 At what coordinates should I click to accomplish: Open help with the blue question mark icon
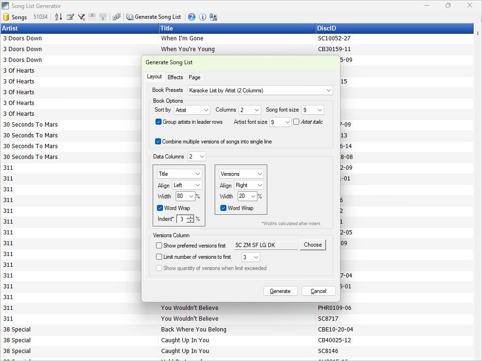(x=192, y=17)
